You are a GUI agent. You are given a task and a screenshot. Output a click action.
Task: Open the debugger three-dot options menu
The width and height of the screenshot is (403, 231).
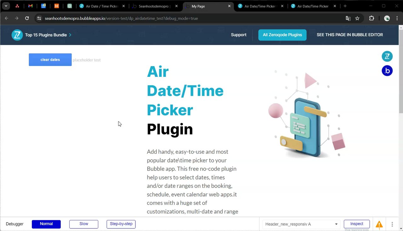pyautogui.click(x=392, y=224)
